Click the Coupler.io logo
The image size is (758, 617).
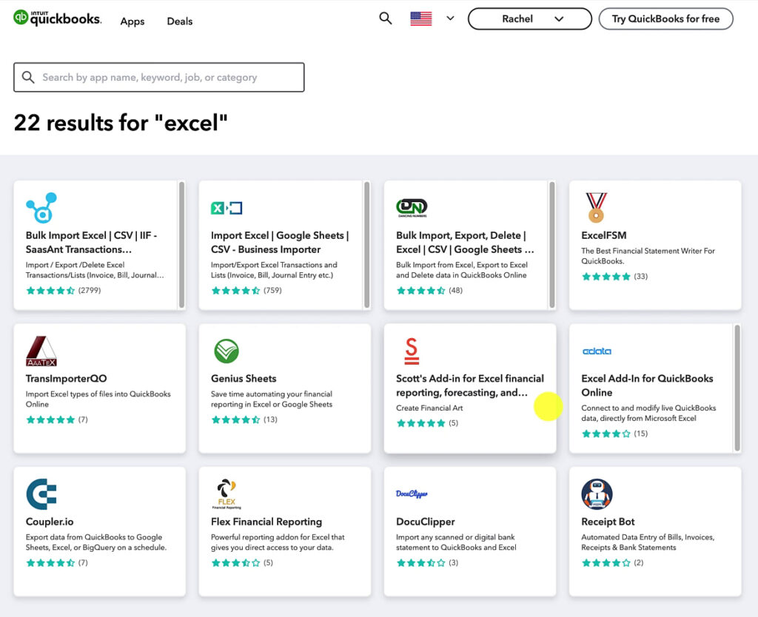pyautogui.click(x=41, y=493)
